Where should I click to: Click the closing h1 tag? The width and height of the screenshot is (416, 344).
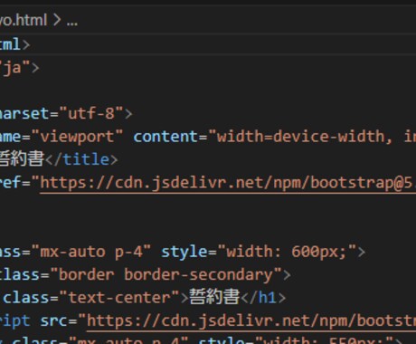coord(263,298)
